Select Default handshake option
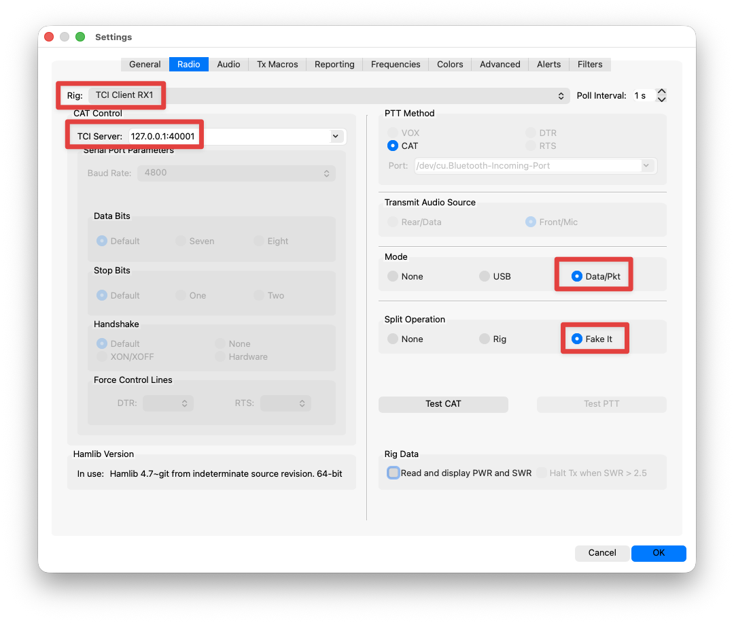 pyautogui.click(x=118, y=343)
